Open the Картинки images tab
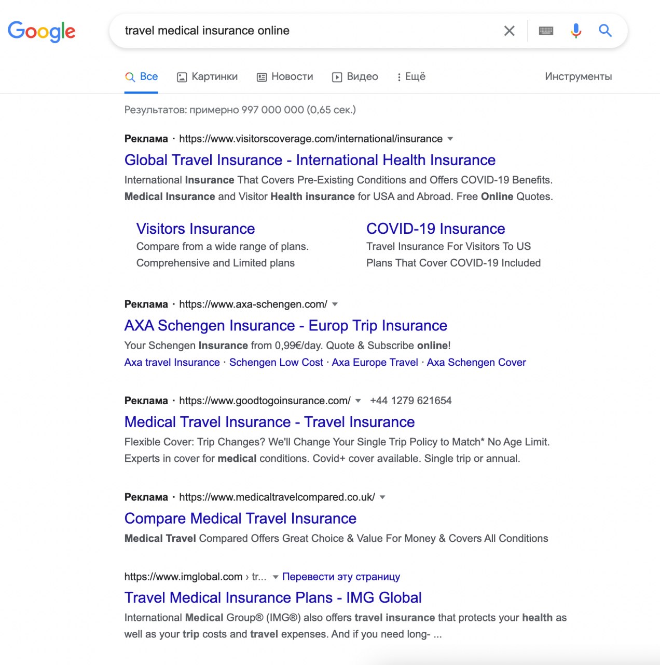660x665 pixels. [208, 77]
